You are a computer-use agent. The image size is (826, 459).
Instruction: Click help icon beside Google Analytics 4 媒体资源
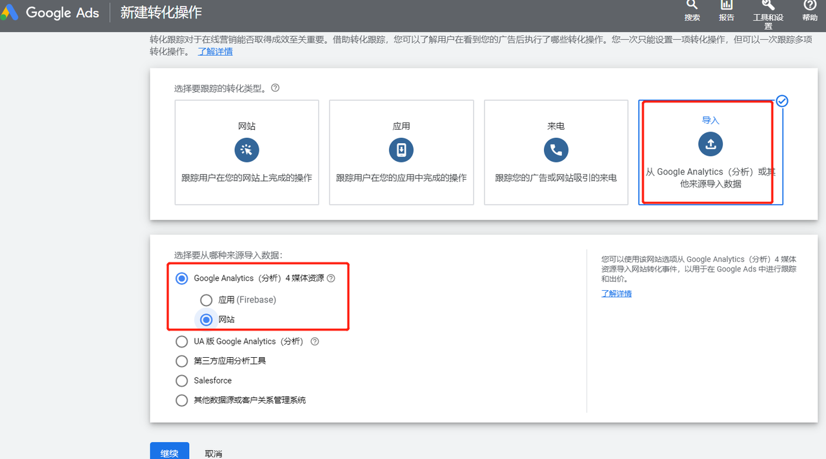[x=331, y=278]
